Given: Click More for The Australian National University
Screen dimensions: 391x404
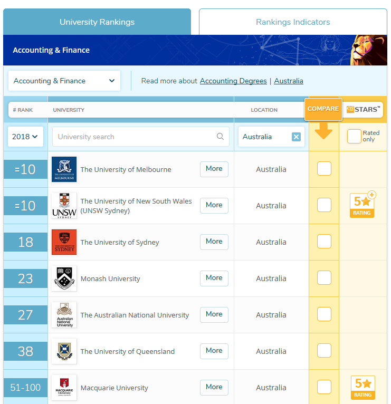Looking at the screenshot, I should point(214,314).
